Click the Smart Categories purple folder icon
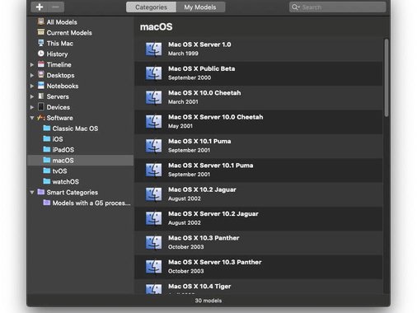This screenshot has width=417, height=313. 41,192
